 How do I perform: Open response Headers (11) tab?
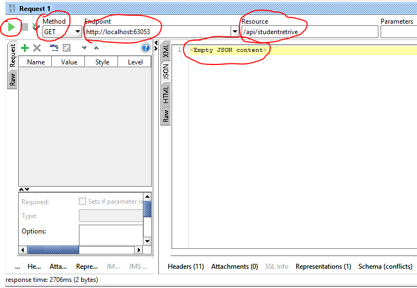coord(186,266)
